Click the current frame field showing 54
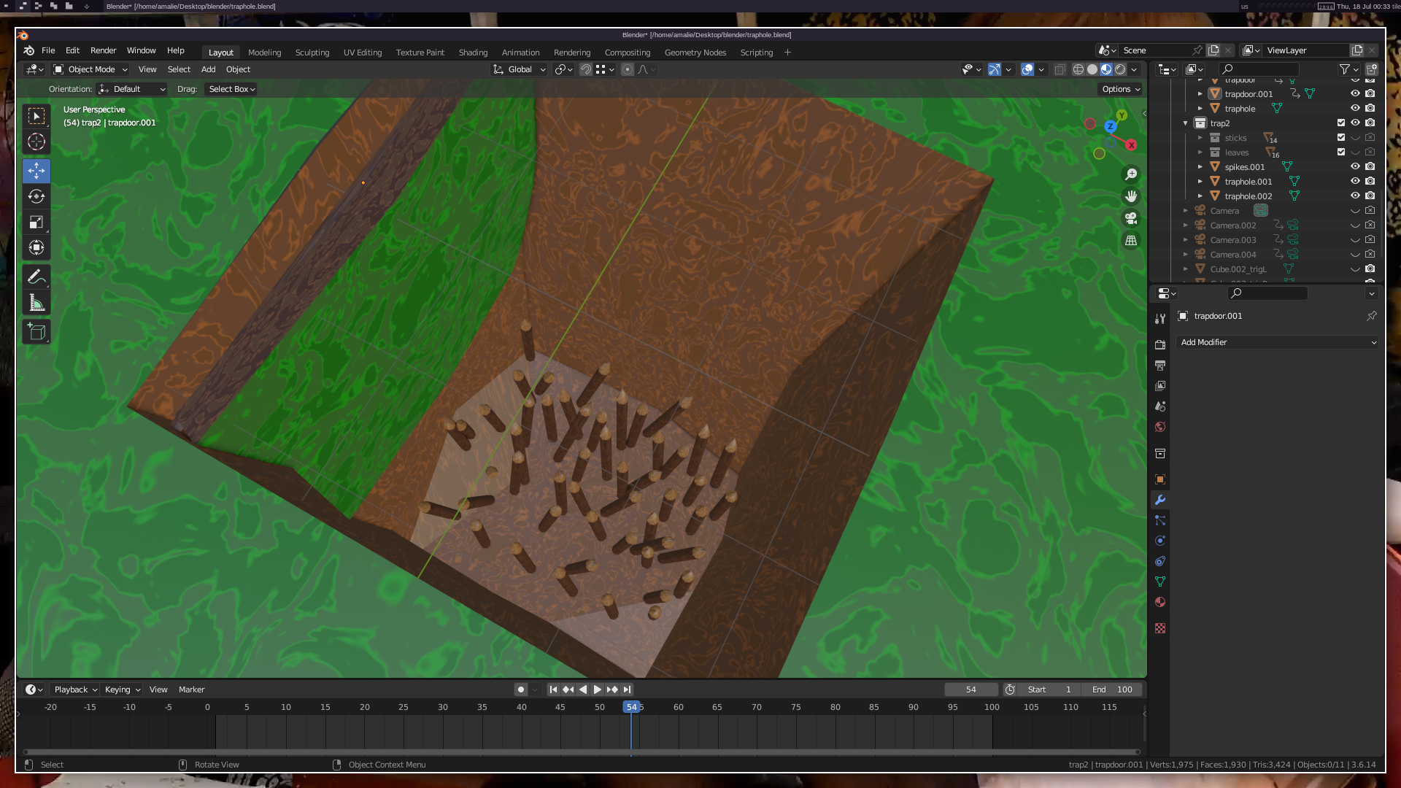This screenshot has height=788, width=1401. (x=970, y=689)
